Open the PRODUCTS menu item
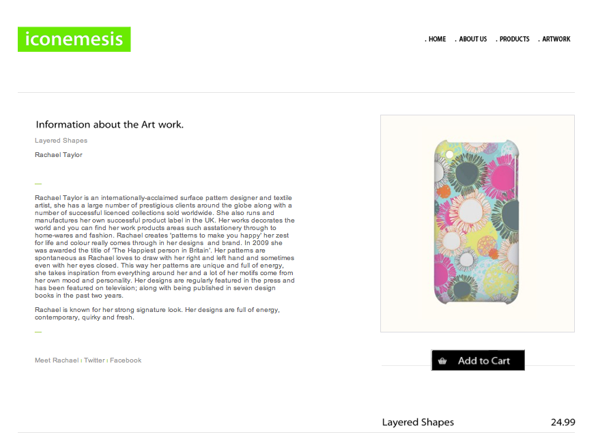This screenshot has height=441, width=596. [x=513, y=39]
